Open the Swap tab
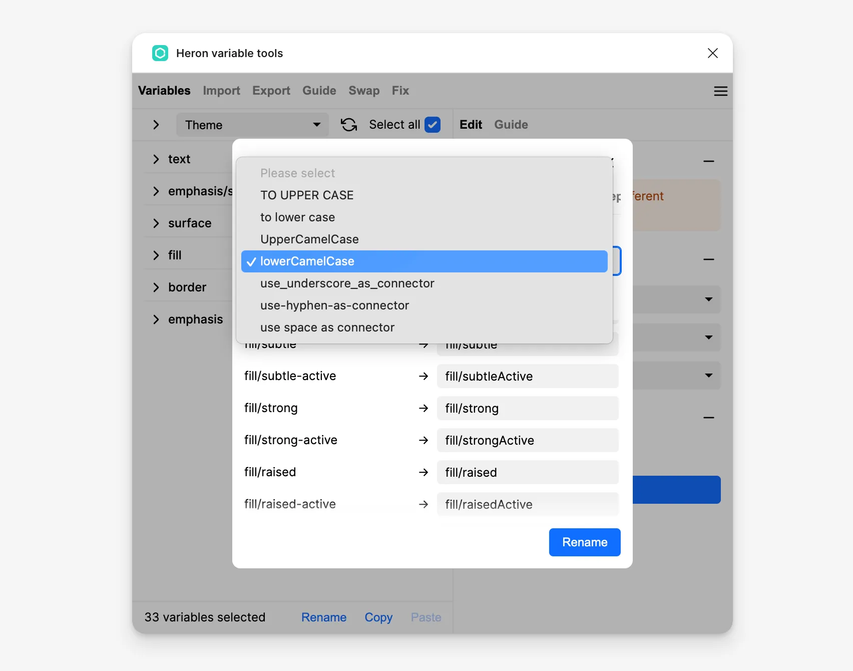This screenshot has height=671, width=853. click(x=364, y=91)
